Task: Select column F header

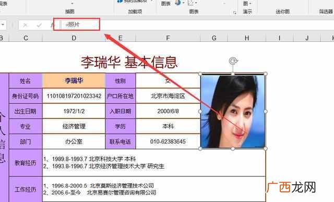Action: pyautogui.click(x=168, y=38)
